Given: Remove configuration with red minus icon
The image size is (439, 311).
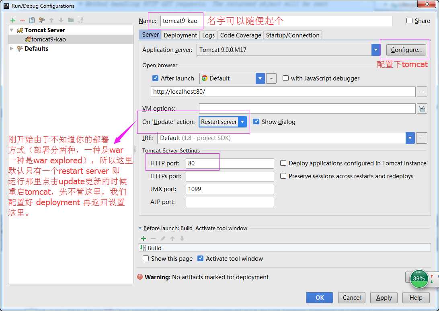Looking at the screenshot, I should pyautogui.click(x=23, y=20).
